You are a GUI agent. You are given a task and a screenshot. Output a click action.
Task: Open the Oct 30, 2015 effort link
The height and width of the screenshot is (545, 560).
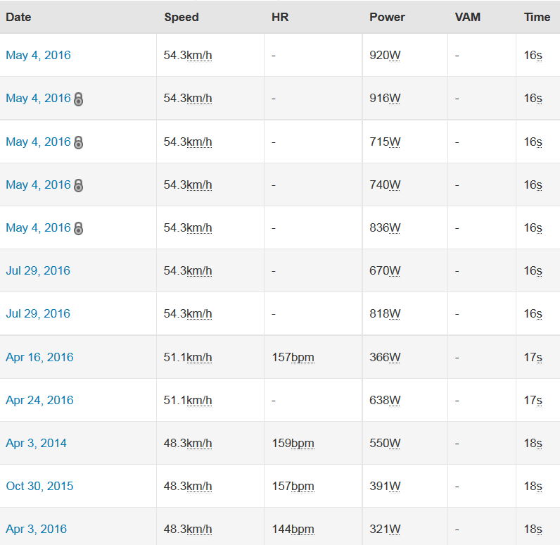point(39,486)
